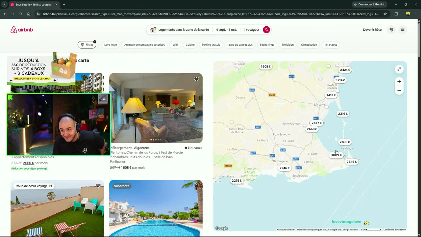Open a new browser tab
The width and height of the screenshot is (421, 237).
[x=64, y=5]
